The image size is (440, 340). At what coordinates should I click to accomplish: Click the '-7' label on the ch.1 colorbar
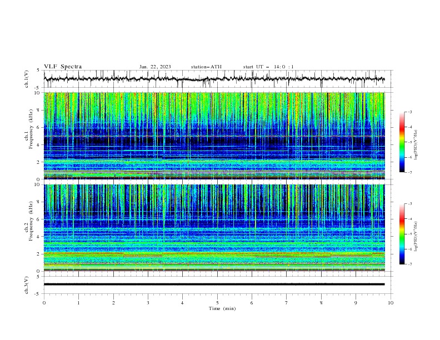tap(409, 172)
